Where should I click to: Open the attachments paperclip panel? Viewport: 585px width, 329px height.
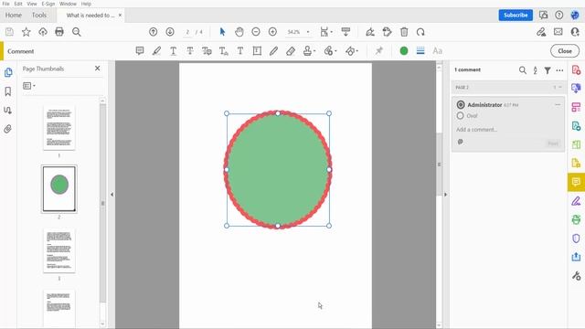(8, 129)
